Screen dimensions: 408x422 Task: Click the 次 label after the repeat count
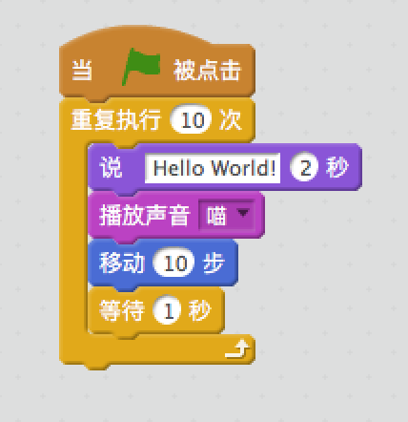click(231, 120)
